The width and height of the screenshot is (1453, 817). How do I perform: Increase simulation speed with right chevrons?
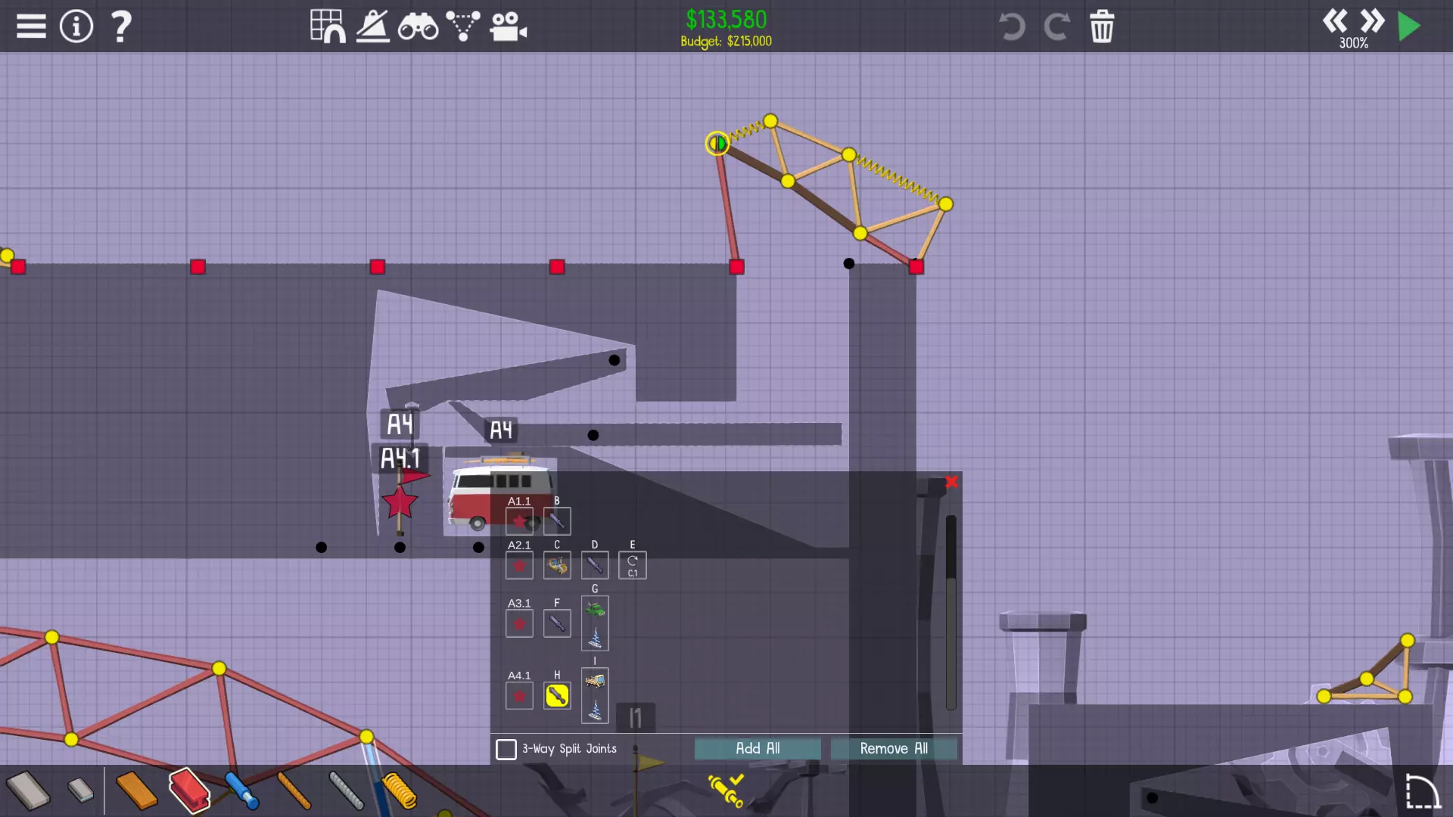[1371, 21]
